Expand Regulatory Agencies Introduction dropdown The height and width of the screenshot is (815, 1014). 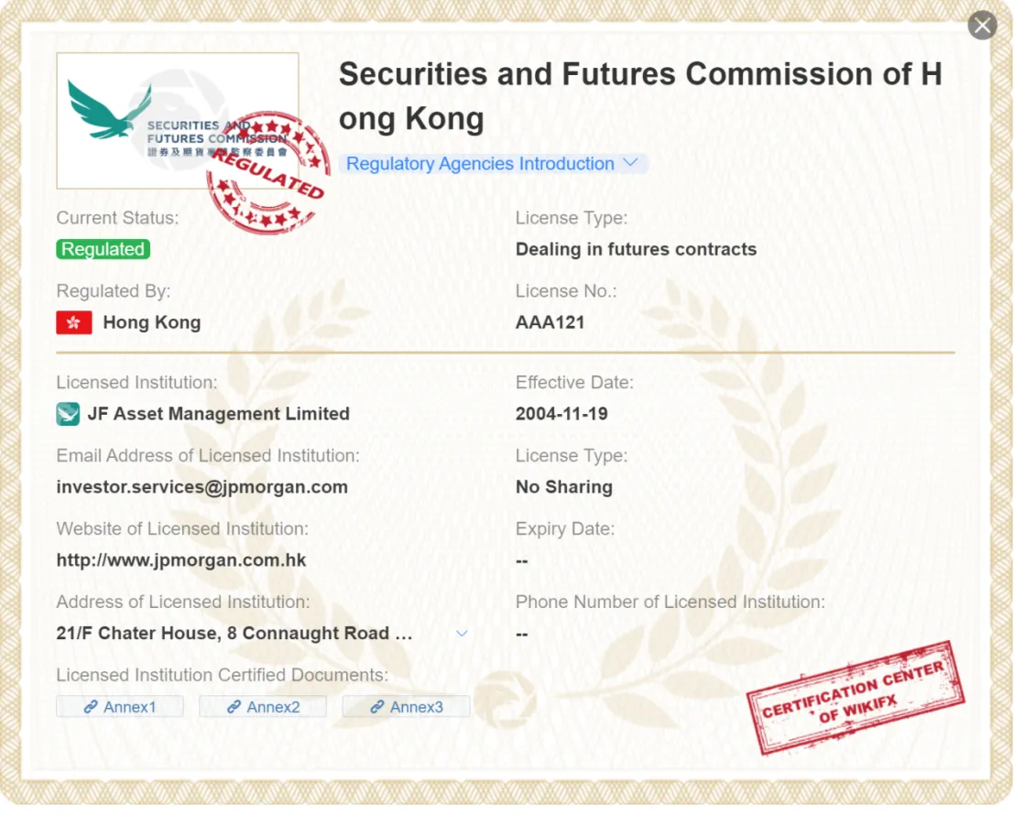pos(493,164)
